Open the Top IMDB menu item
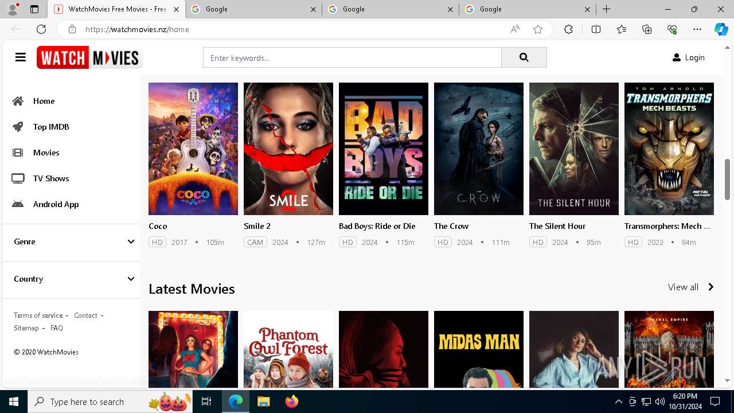734x413 pixels. [51, 127]
